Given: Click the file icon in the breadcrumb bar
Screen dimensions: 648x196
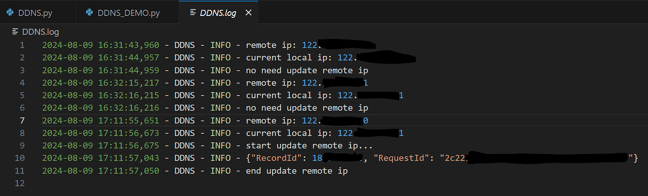Looking at the screenshot, I should coord(15,32).
